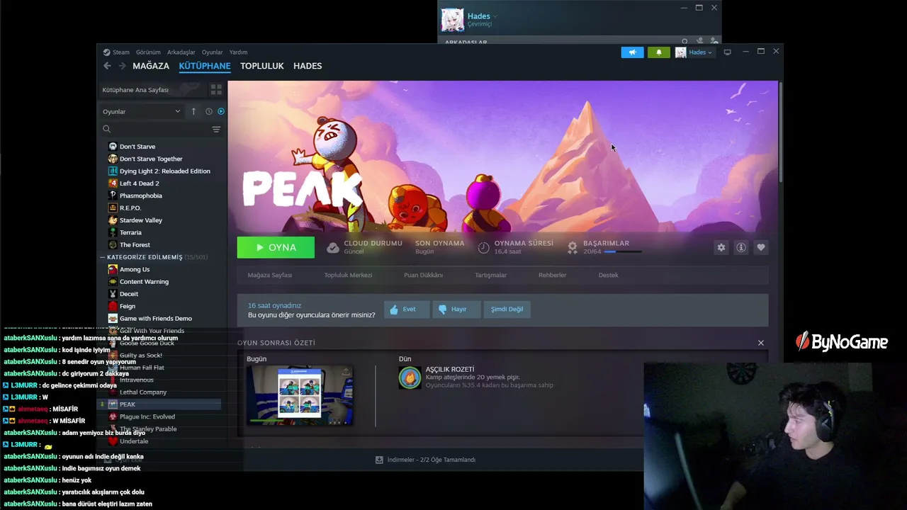Add PEAK to favorites with heart icon

click(x=761, y=247)
